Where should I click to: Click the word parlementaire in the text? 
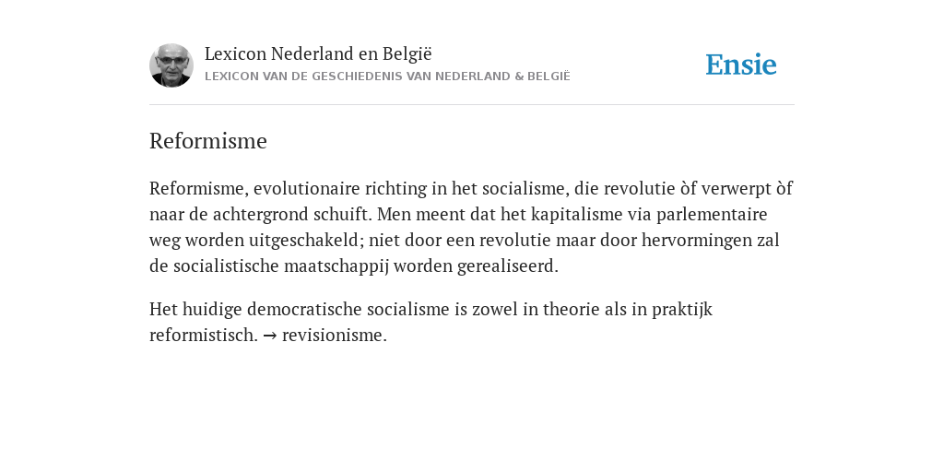(x=712, y=214)
